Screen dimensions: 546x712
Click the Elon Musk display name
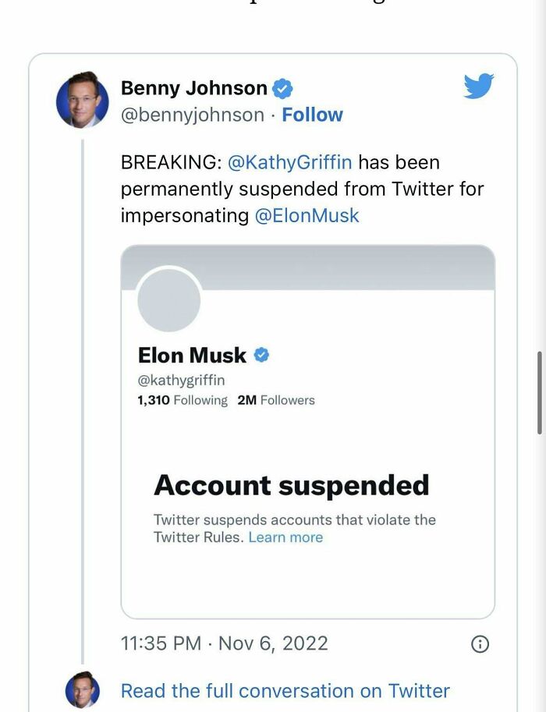tap(192, 355)
